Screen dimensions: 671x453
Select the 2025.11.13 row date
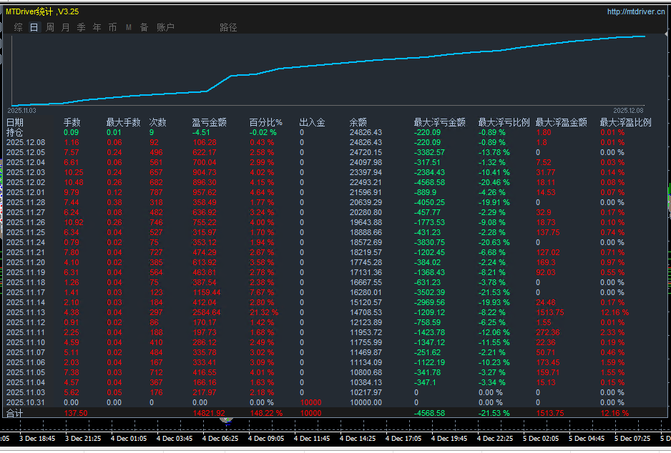click(x=26, y=312)
